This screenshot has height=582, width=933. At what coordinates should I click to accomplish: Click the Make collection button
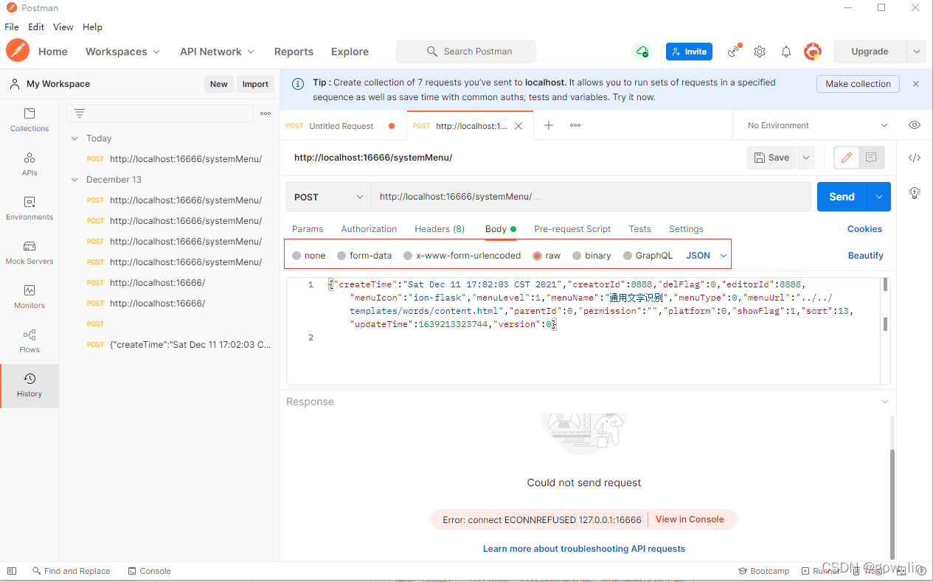coord(858,84)
